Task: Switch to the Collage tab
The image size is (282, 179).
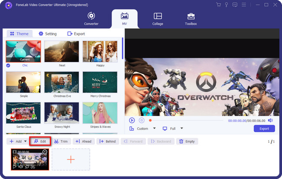Action: (158, 19)
